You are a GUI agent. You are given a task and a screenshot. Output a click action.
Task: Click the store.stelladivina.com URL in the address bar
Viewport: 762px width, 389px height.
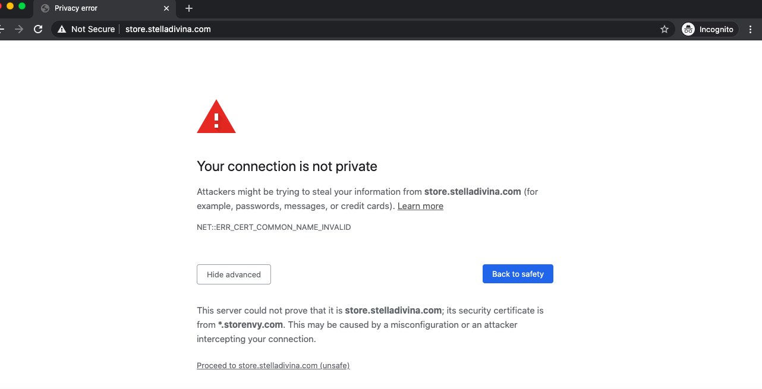click(x=168, y=29)
